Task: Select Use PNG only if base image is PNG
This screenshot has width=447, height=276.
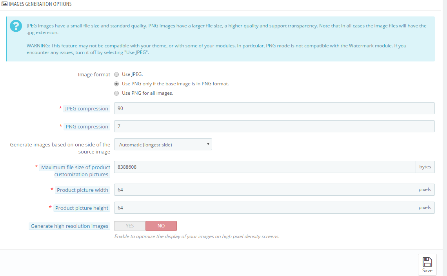Action: (116, 84)
